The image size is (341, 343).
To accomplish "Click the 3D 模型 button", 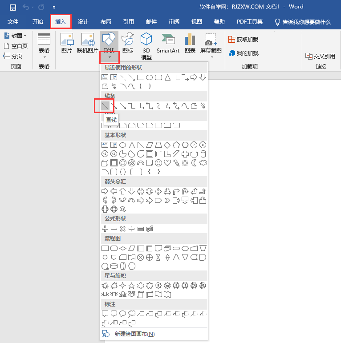I will (146, 46).
